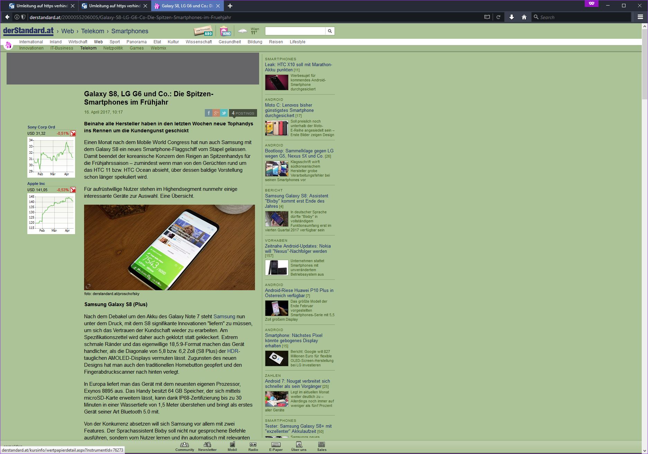Open Community in the bottom bar

tap(184, 446)
